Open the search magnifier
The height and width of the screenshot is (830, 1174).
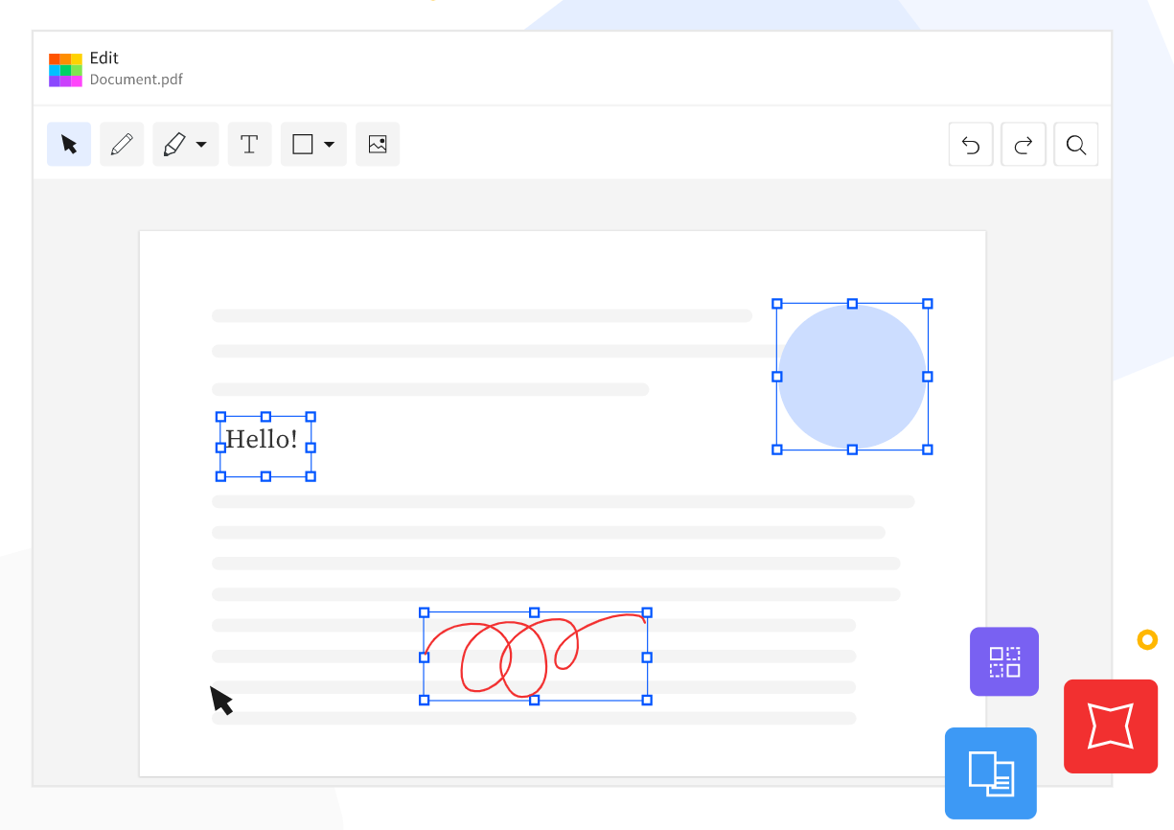click(x=1076, y=145)
